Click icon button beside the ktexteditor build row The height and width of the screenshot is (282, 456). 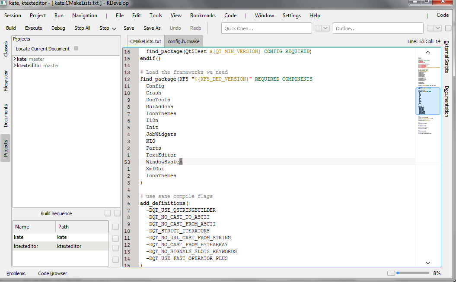115,248
